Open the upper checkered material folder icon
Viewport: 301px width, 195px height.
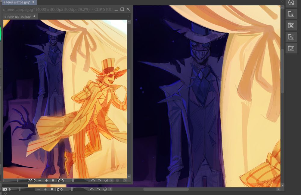pos(291,37)
